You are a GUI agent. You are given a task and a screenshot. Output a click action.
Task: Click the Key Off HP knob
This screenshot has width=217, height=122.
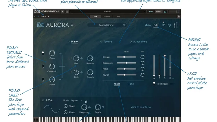coord(142,75)
